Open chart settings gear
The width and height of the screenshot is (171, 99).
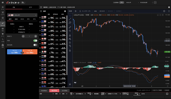[164, 11]
